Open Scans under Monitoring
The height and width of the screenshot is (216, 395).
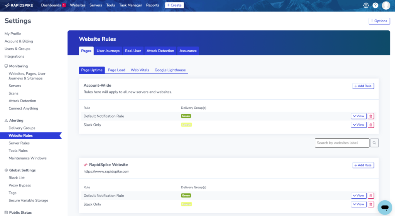coord(14,93)
